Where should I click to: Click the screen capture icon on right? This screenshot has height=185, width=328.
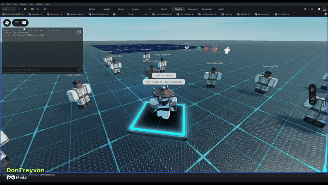[312, 89]
